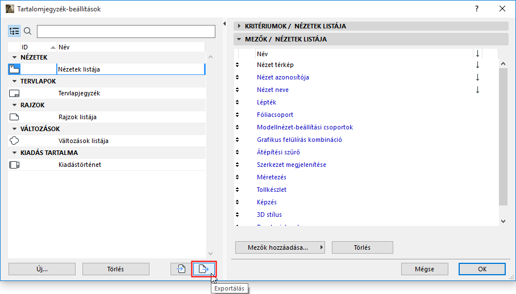516x294 pixels.
Task: Expand the KRITÉRIUMOK / NÉZETEK LISTÁJA panel
Action: 239,26
